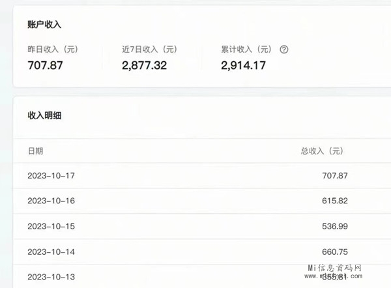
Task: Click the 2,914.17 cumulative income value
Action: 243,65
